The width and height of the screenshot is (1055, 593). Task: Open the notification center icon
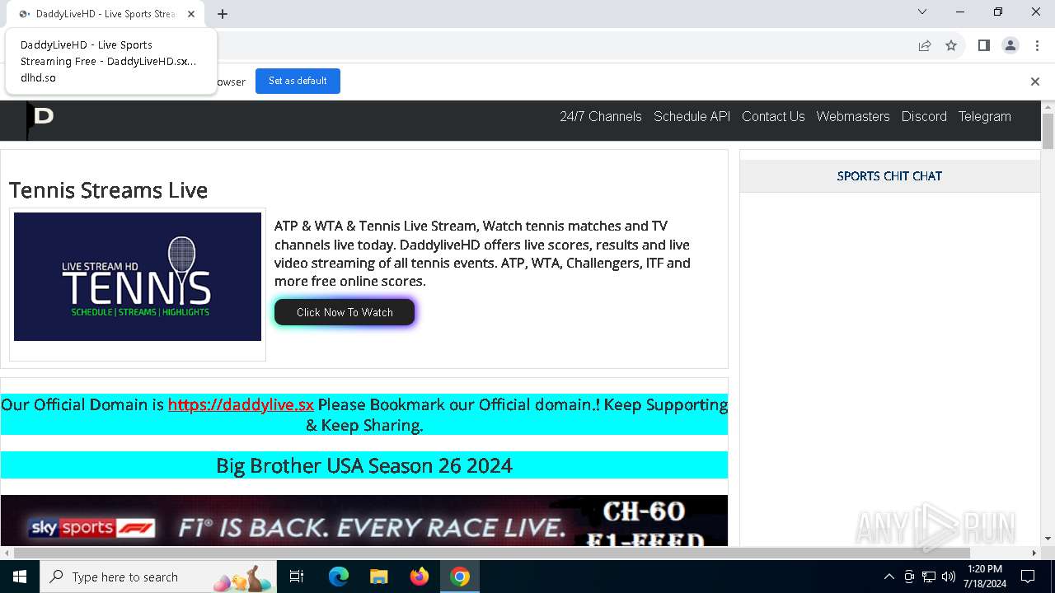1028,577
